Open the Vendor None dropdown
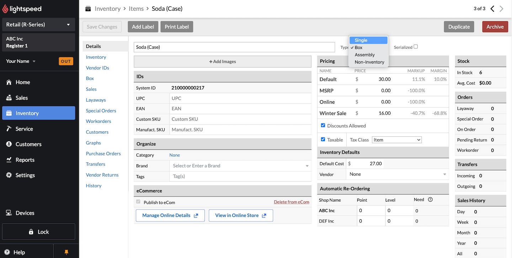Image resolution: width=512 pixels, height=258 pixels. (397, 174)
